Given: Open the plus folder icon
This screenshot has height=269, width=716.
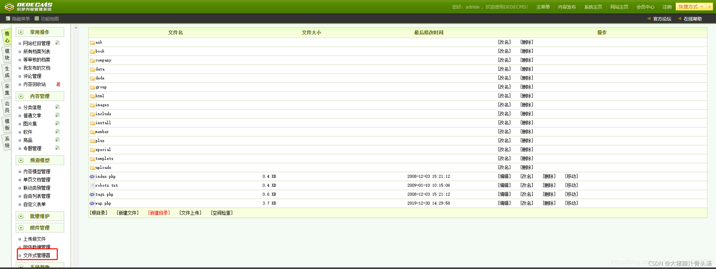Looking at the screenshot, I should [x=93, y=141].
